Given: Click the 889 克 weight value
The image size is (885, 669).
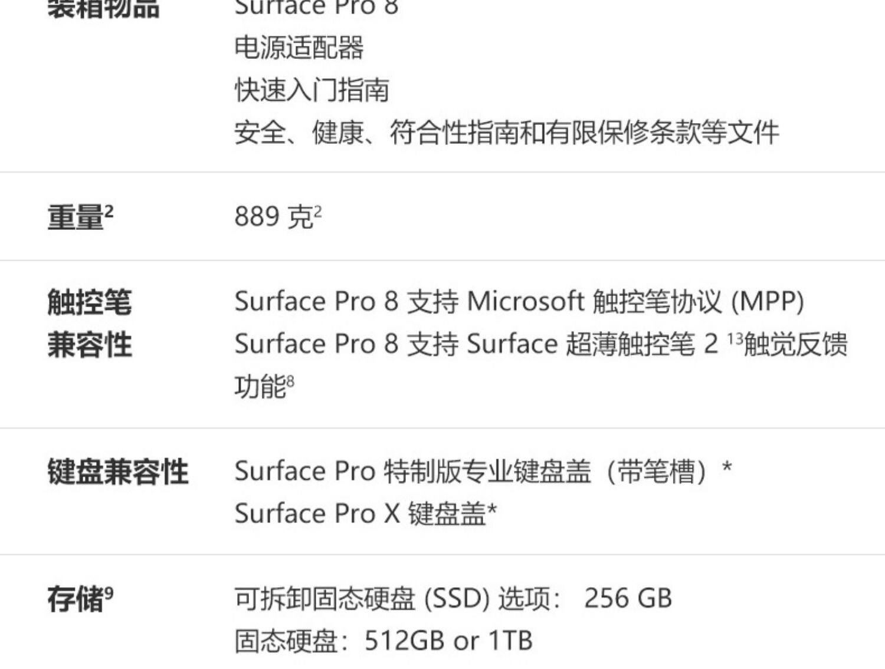Looking at the screenshot, I should [273, 217].
